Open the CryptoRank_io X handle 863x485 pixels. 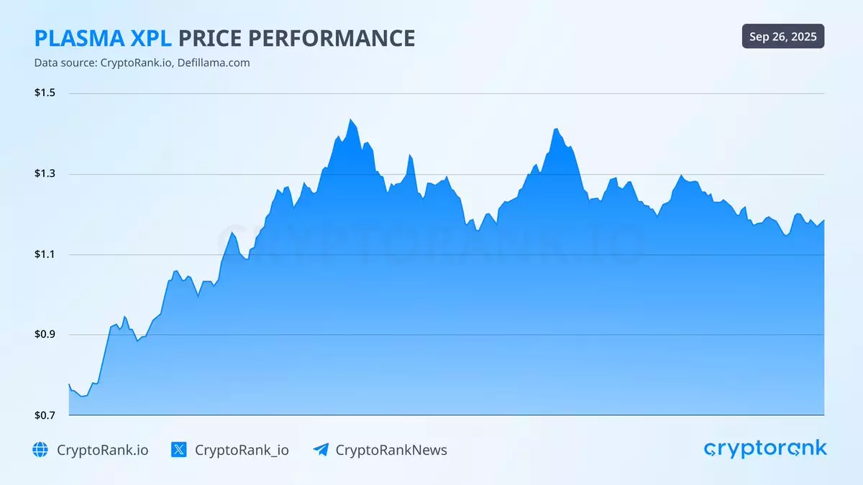click(242, 450)
